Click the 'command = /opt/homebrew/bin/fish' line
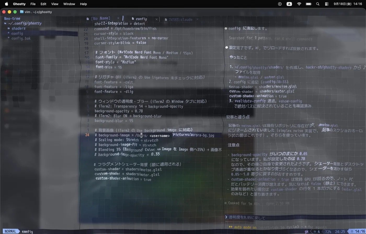The image size is (366, 234). coord(125,28)
